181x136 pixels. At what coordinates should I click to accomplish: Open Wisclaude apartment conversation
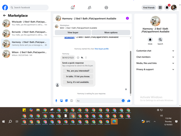(x=25, y=23)
